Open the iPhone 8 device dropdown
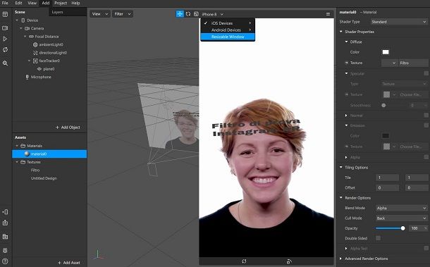Viewport: 430px width, 267px height. (213, 14)
